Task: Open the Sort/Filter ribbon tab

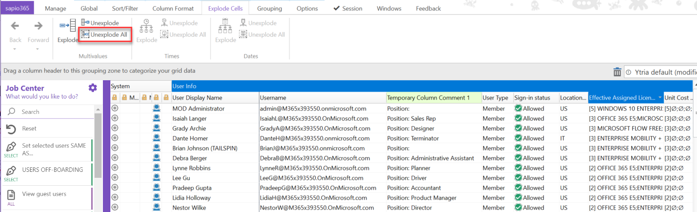Action: pyautogui.click(x=125, y=8)
